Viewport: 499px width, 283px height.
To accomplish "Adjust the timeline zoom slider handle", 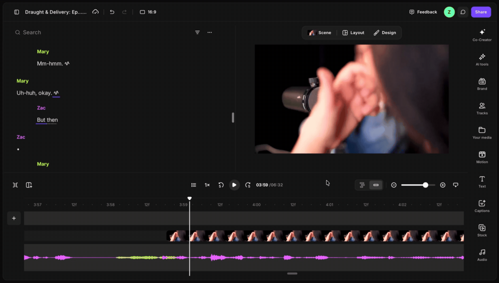I will 425,185.
